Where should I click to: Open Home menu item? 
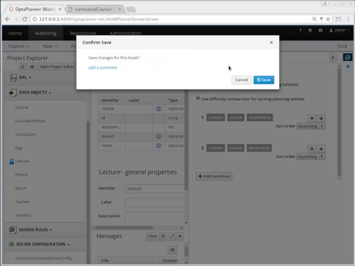pyautogui.click(x=15, y=33)
